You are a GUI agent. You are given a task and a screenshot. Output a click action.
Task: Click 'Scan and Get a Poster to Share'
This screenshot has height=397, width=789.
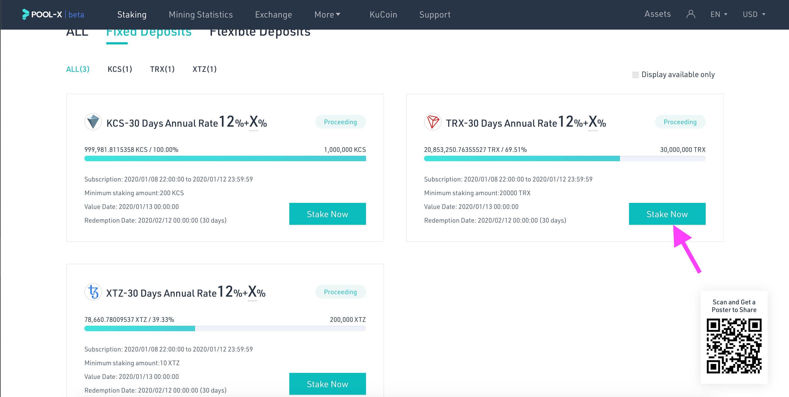click(734, 306)
